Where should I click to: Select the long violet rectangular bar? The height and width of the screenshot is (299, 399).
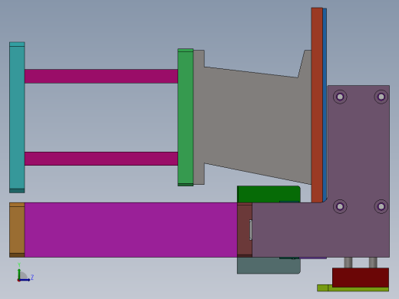tap(131, 230)
